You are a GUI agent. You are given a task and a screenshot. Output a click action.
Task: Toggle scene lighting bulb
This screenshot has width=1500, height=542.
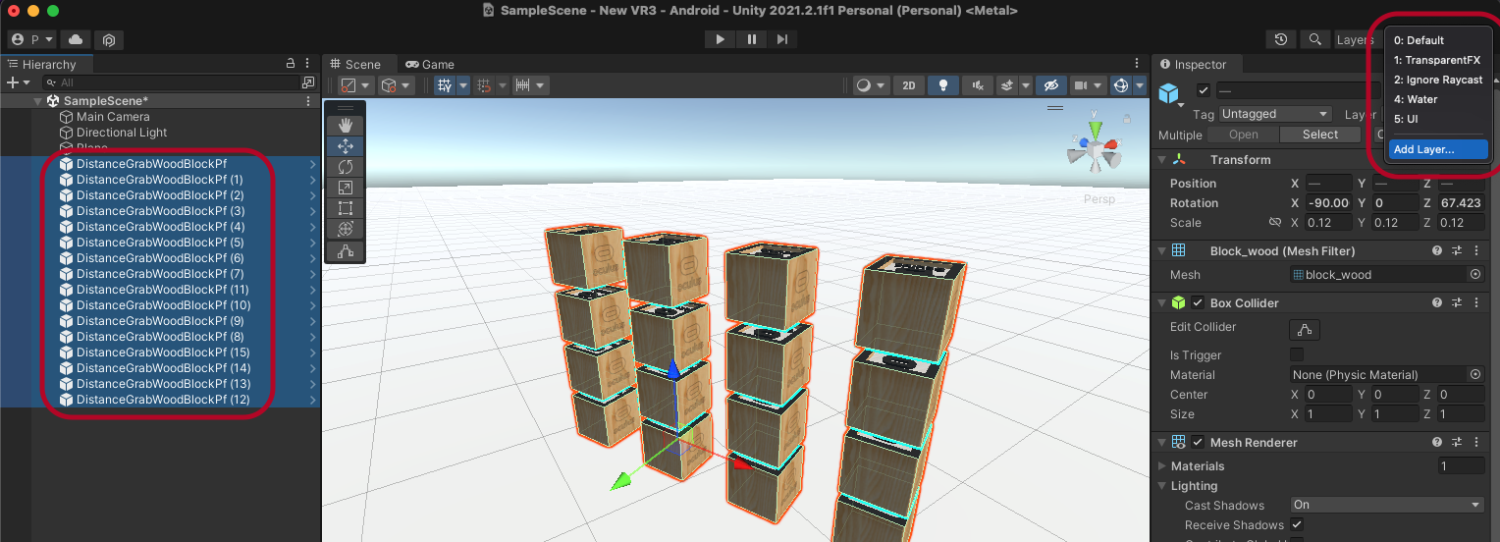click(943, 85)
